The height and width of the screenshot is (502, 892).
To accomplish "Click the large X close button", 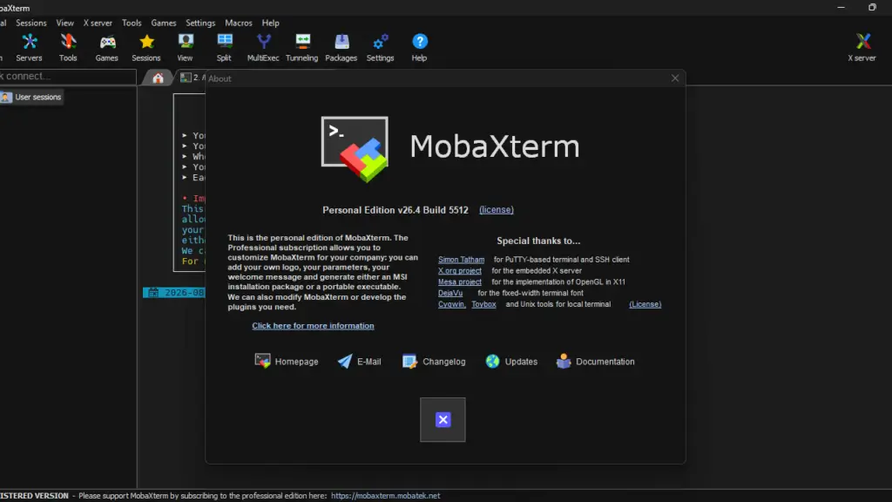I will tap(443, 419).
